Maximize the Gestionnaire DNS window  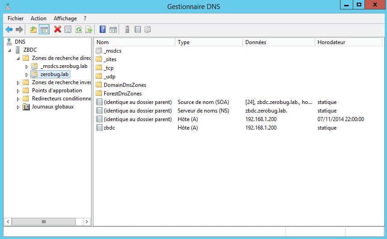click(359, 5)
